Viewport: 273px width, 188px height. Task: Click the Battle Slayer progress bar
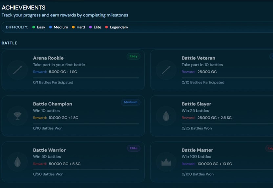pyautogui.click(x=227, y=123)
